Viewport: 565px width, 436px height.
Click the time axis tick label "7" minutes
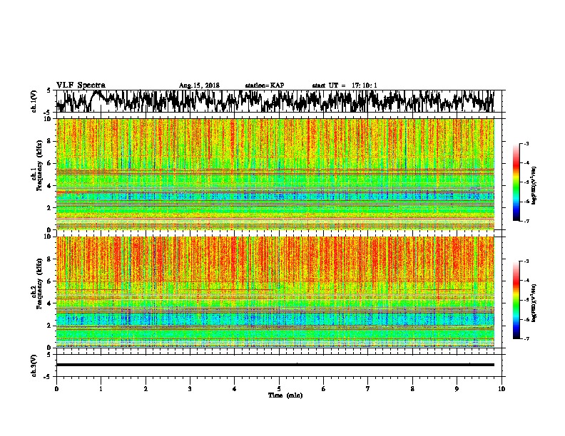(x=368, y=389)
